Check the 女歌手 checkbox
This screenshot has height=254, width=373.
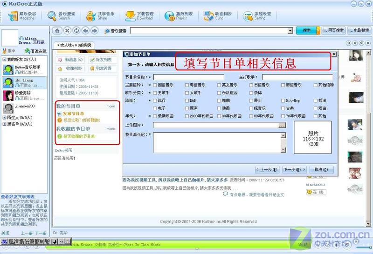(187, 93)
